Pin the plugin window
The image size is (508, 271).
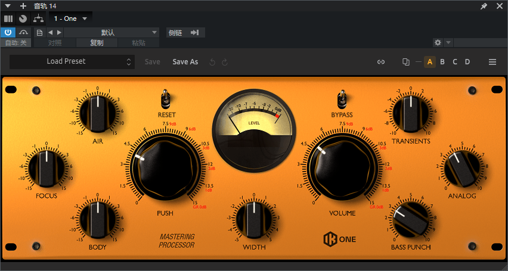(x=484, y=6)
